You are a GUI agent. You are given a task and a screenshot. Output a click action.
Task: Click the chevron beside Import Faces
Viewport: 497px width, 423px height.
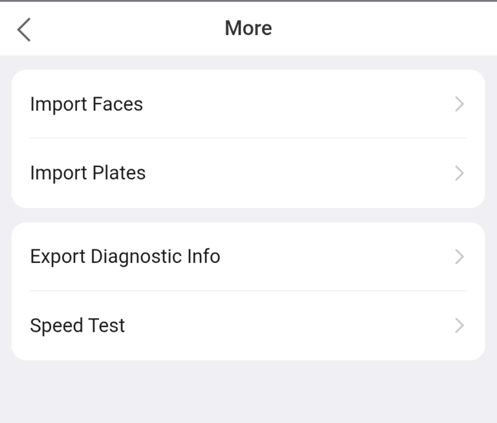[459, 104]
